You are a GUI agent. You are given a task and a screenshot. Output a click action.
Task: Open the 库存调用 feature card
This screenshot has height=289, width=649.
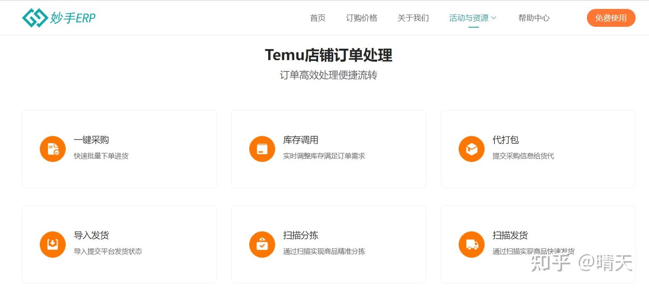328,149
